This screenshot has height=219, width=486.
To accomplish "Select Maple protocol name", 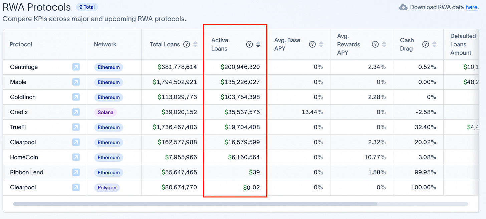I will [18, 82].
